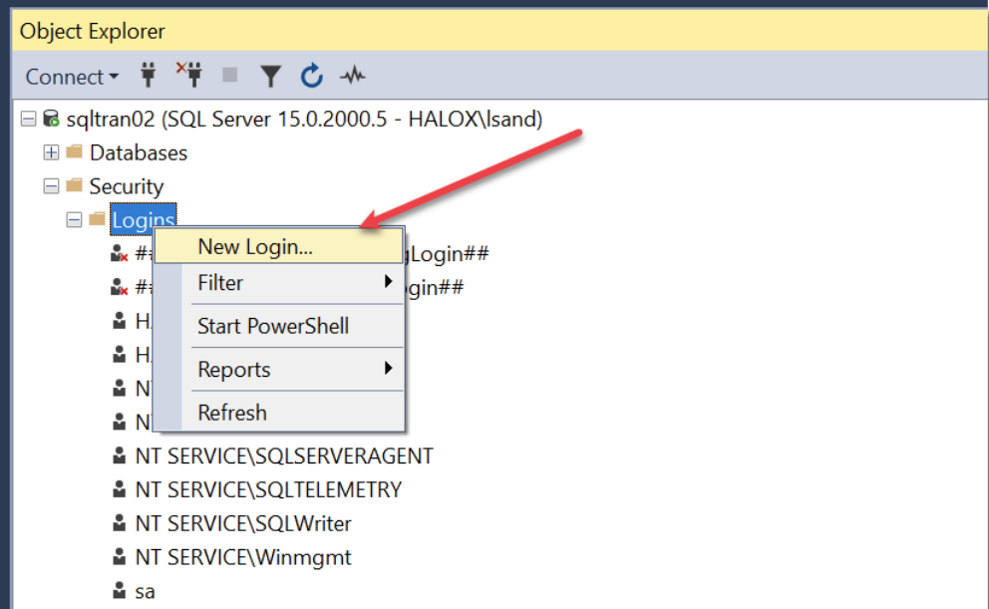This screenshot has width=989, height=609.
Task: Collapse the Logins folder node
Action: [x=74, y=220]
